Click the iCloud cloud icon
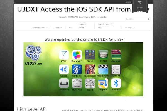This screenshot has height=111, width=167. pos(90,83)
